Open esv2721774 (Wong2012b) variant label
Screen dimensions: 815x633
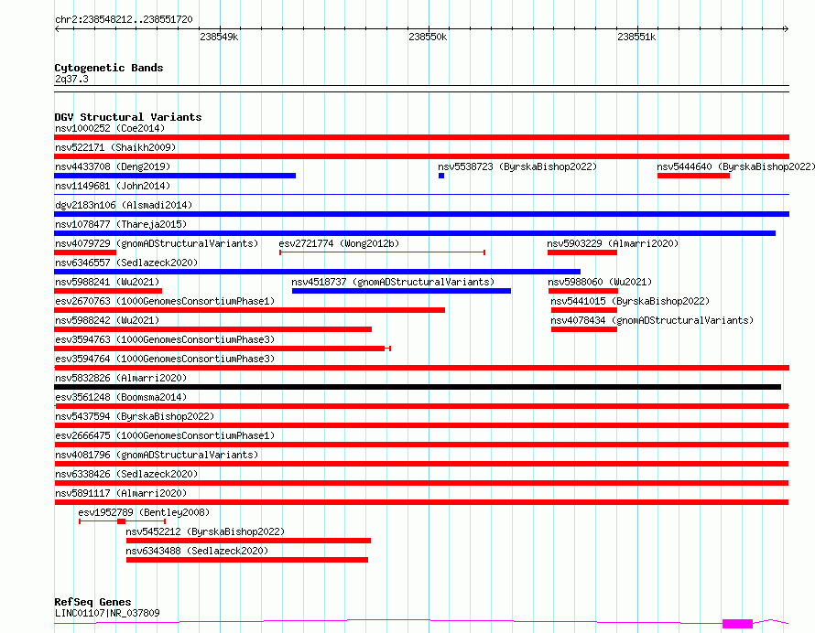click(339, 243)
